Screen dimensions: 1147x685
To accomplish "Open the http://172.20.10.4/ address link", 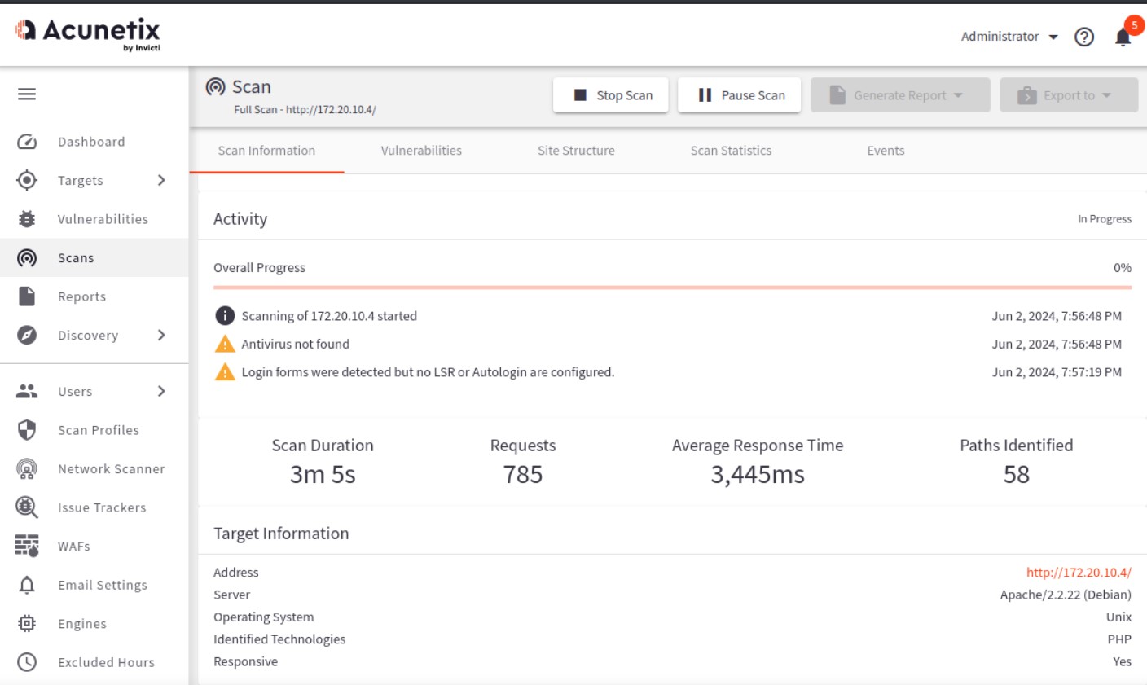I will pos(1079,573).
